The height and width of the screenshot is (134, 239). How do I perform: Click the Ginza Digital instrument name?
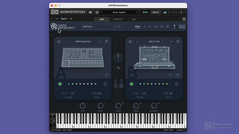click(x=119, y=12)
